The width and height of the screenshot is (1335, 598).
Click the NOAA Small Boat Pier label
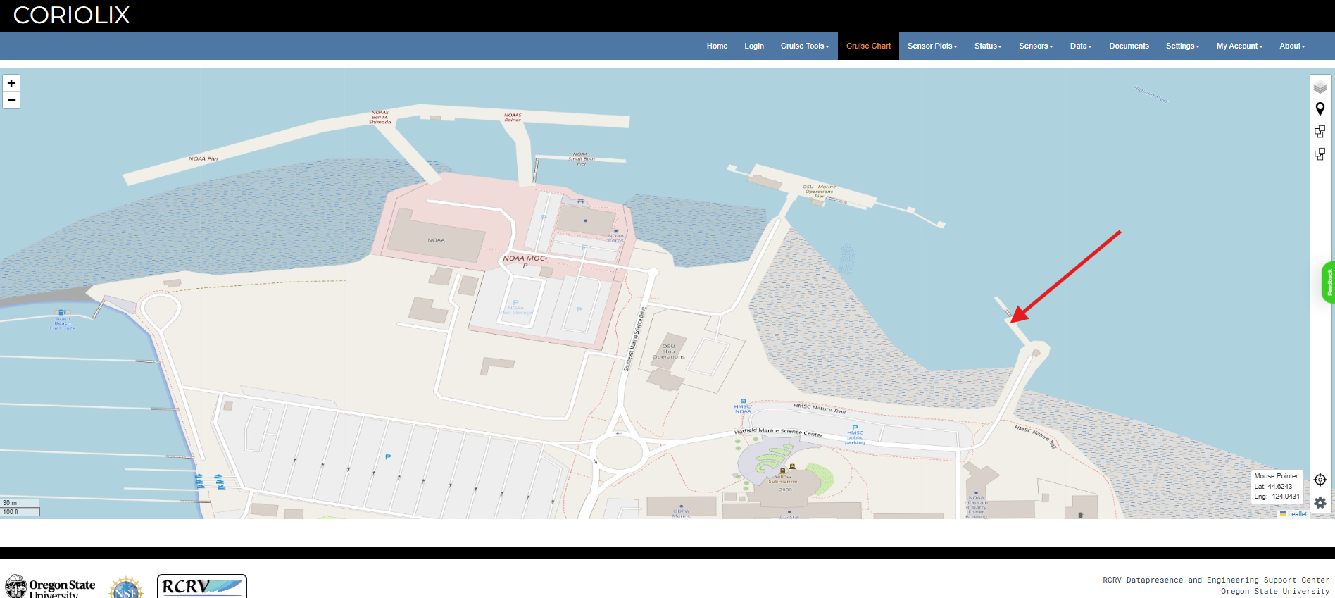[581, 158]
